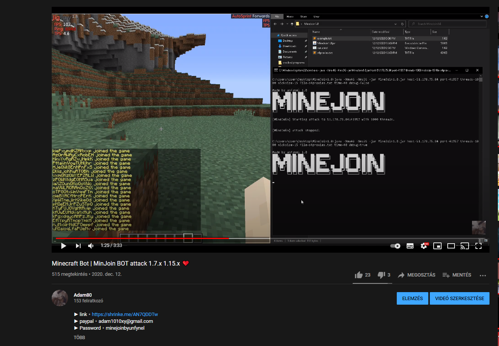Screen dimensions: 499x346
Task: Click the Search MineJoin1.0 field
Action: [447, 24]
